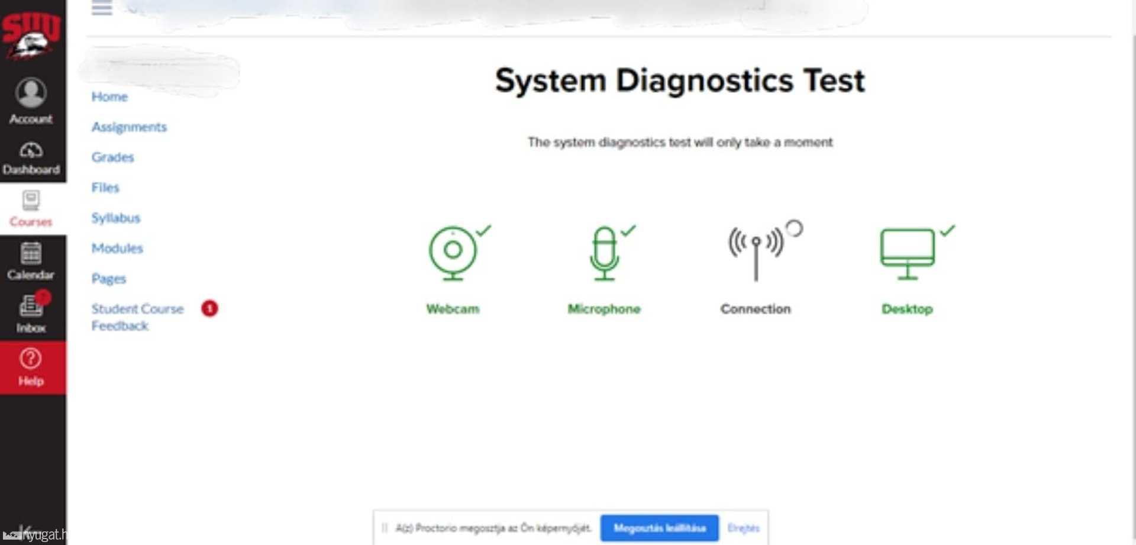Click the blue Megosztás leállítása button
1136x545 pixels.
pos(659,528)
